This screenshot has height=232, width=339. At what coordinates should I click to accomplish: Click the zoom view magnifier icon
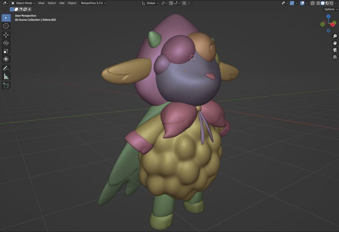tap(335, 36)
